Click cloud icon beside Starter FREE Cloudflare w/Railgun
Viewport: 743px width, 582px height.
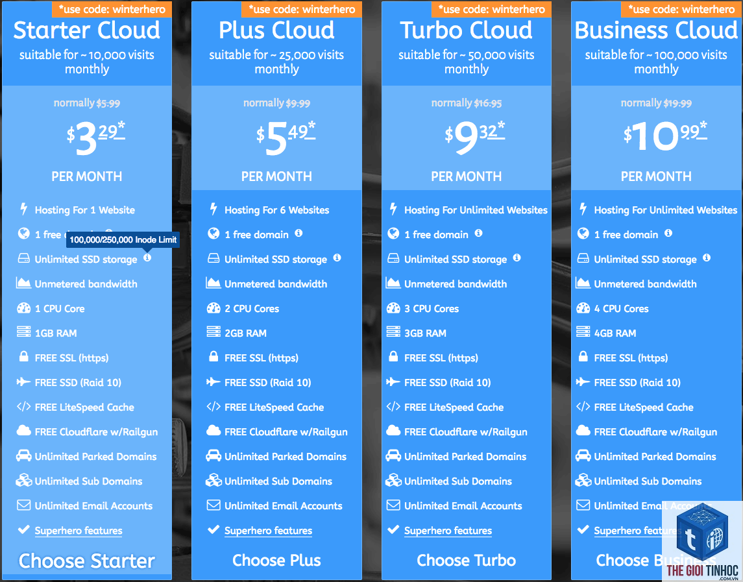24,430
